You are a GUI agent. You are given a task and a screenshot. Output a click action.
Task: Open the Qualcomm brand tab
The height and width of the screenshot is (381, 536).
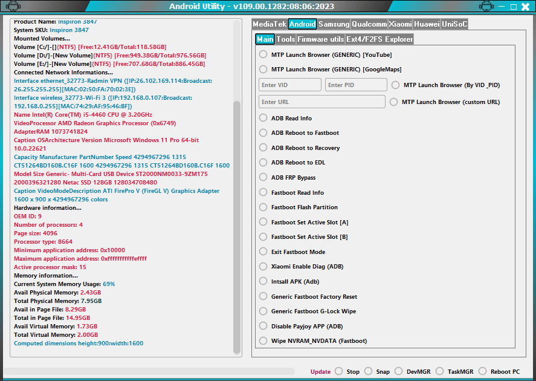[370, 24]
